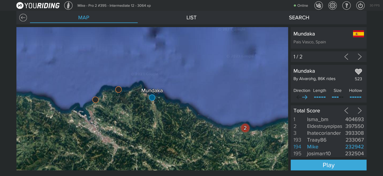The width and height of the screenshot is (383, 176).
Task: Click the Length rating bar
Action: pos(320,97)
